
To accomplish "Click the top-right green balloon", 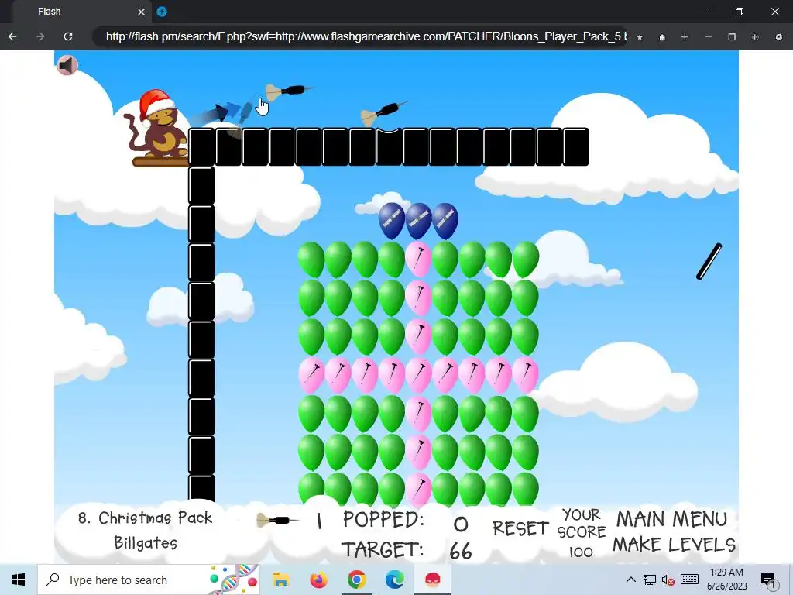I will (x=526, y=259).
